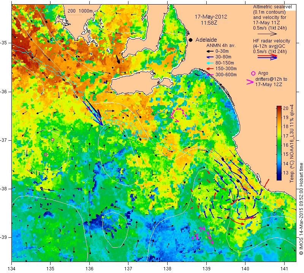Click the 'Argo' legend text
Screen dimensions: 304x273
click(263, 73)
